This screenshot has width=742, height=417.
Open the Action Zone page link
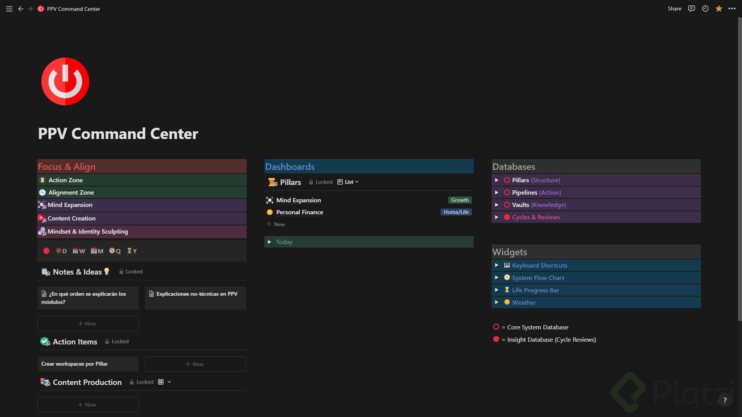(x=65, y=180)
